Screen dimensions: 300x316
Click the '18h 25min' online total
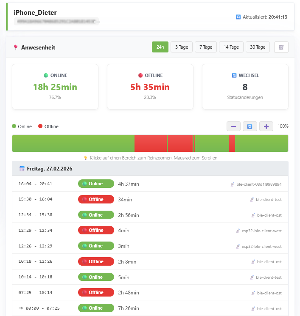click(55, 87)
